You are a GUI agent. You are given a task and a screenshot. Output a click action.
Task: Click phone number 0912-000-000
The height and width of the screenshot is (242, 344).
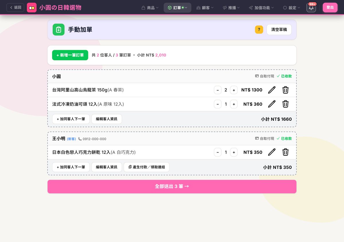tap(94, 139)
